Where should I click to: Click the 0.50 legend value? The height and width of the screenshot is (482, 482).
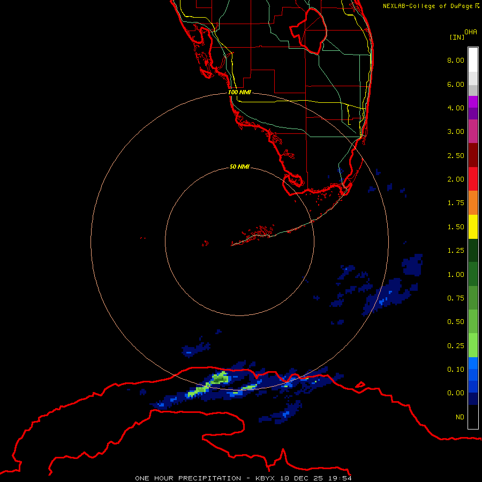click(456, 322)
